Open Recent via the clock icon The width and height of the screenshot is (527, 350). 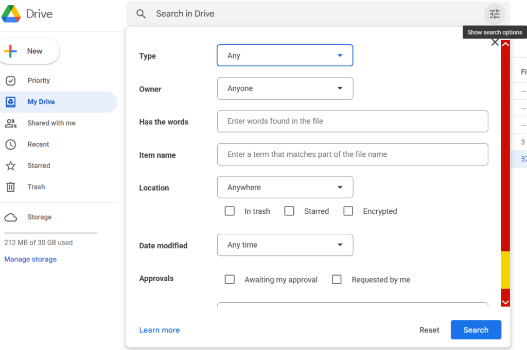pos(11,144)
